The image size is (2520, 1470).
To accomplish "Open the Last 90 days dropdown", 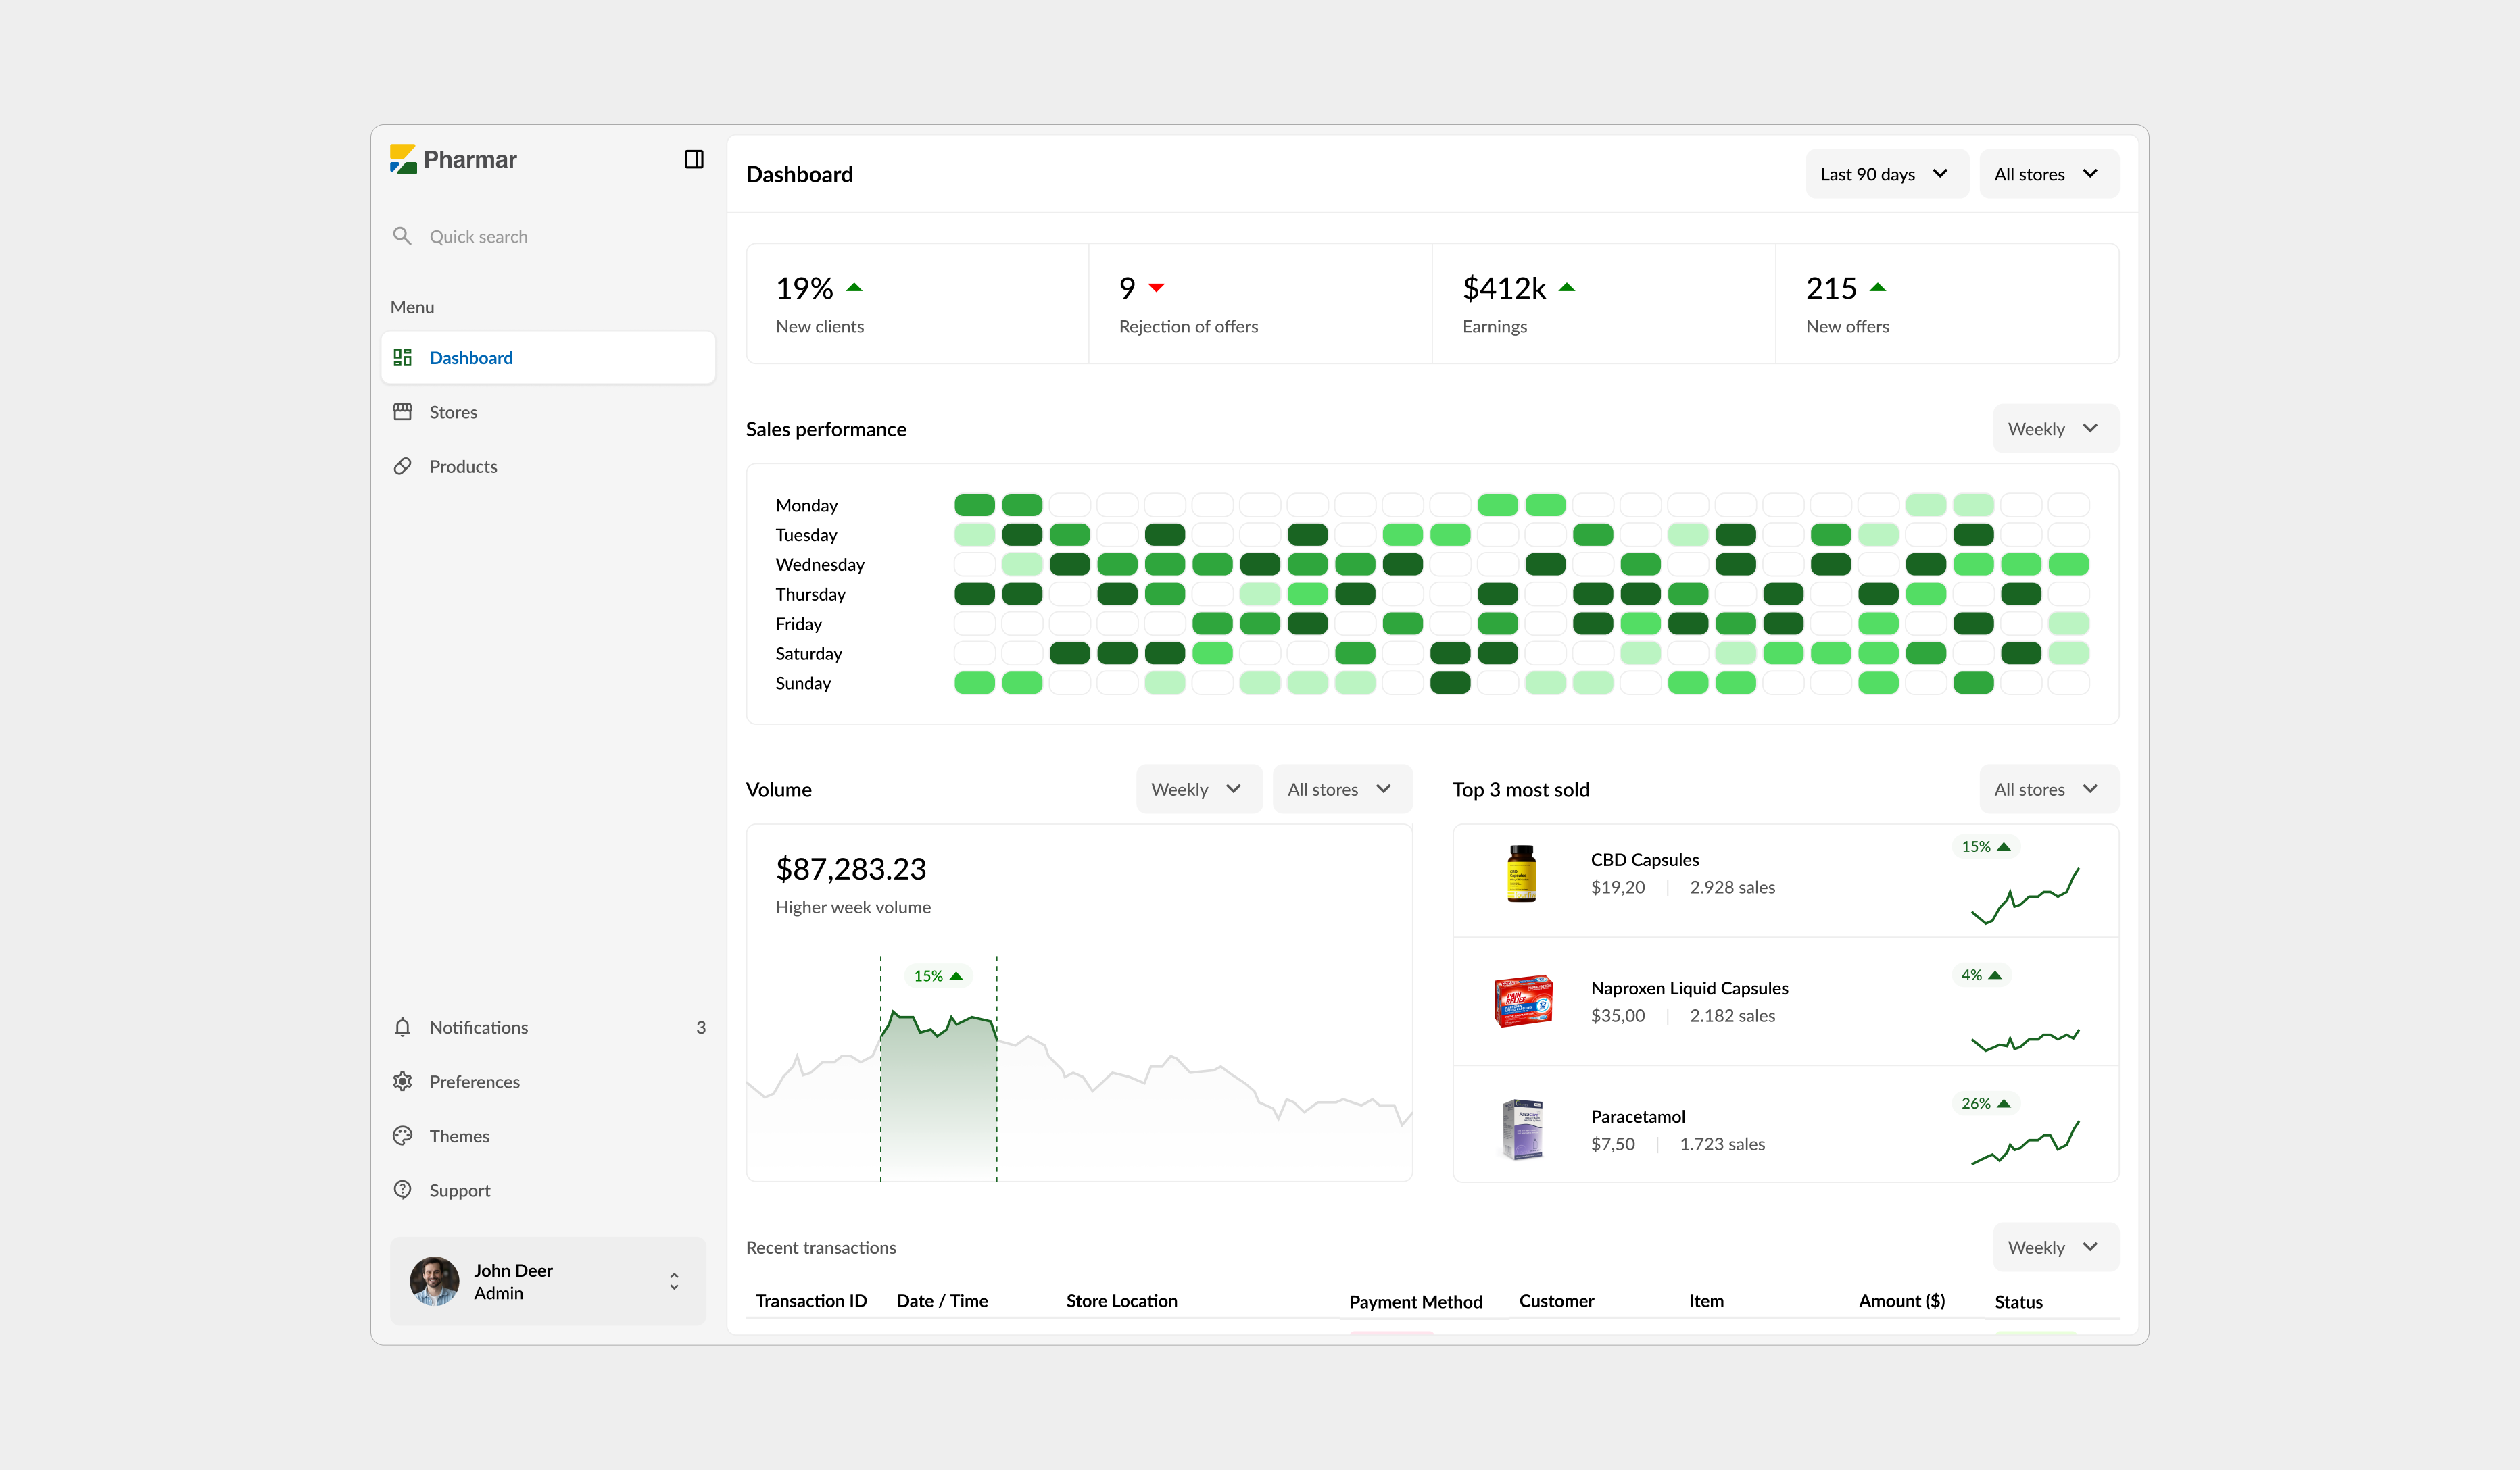I will (1885, 174).
